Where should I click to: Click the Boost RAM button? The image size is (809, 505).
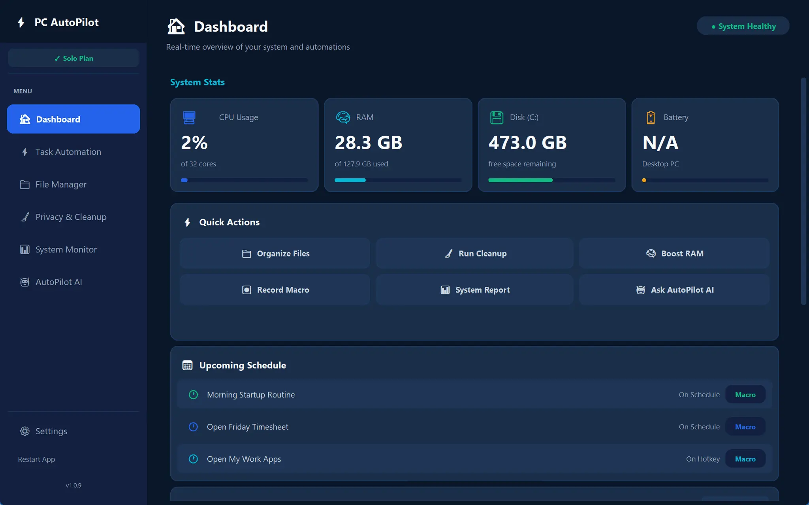click(674, 253)
